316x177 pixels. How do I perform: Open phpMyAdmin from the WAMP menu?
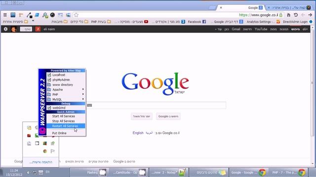[66, 80]
